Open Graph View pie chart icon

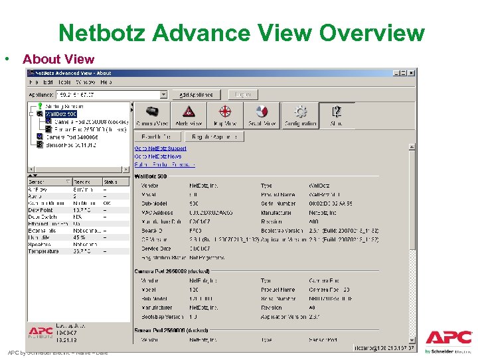tap(262, 115)
